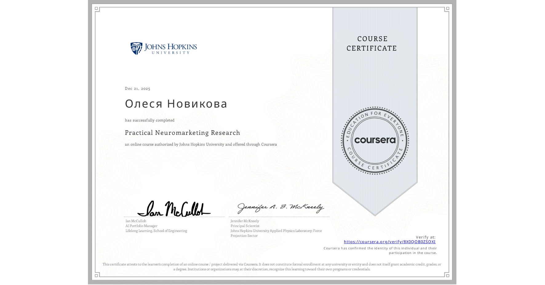The width and height of the screenshot is (545, 285).
Task: Click the 'Principal Scientist' title text
Action: tap(245, 226)
